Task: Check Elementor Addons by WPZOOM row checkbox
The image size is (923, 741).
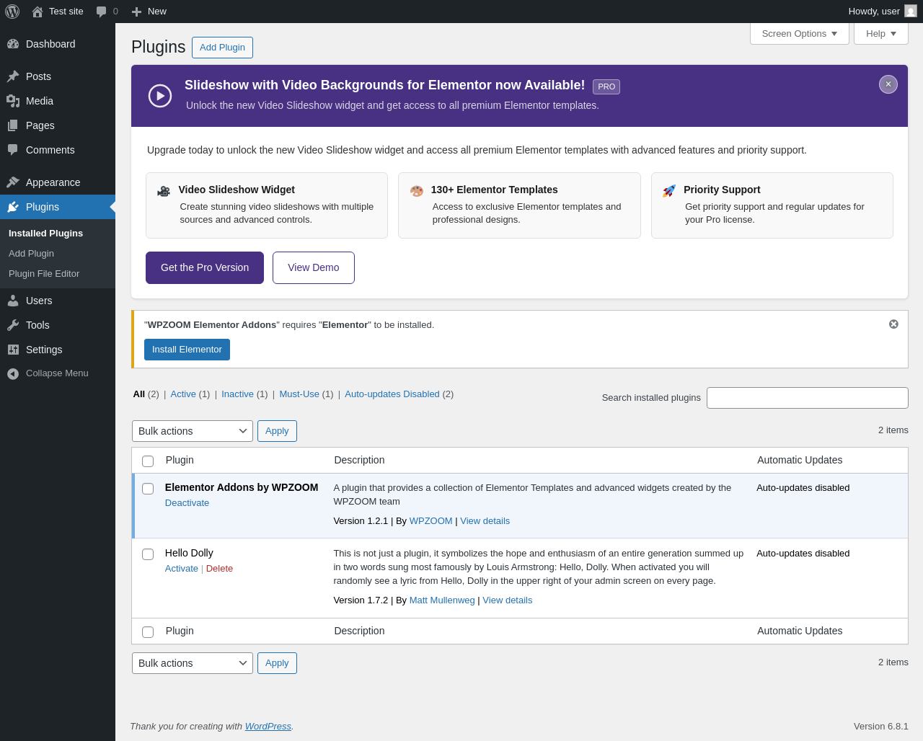Action: click(x=148, y=489)
